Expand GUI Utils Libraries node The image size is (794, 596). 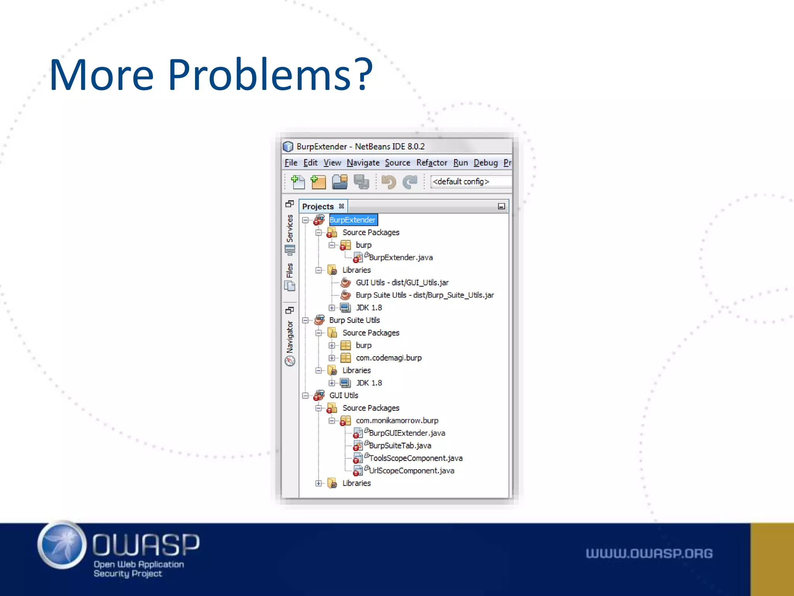(x=319, y=483)
